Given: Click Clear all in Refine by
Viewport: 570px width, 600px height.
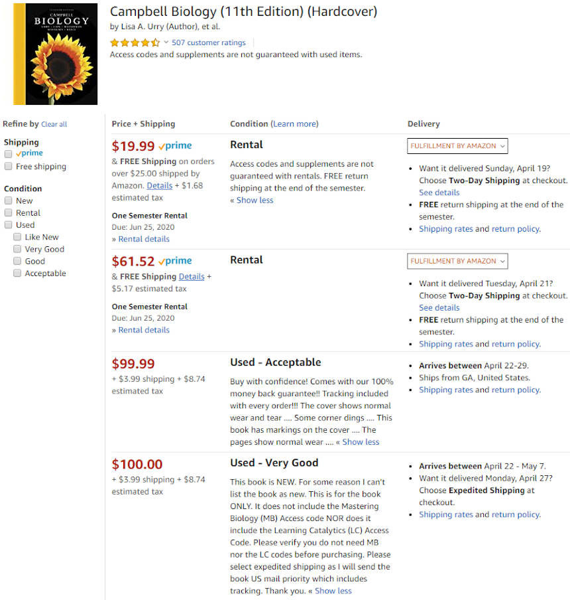Looking at the screenshot, I should point(54,124).
